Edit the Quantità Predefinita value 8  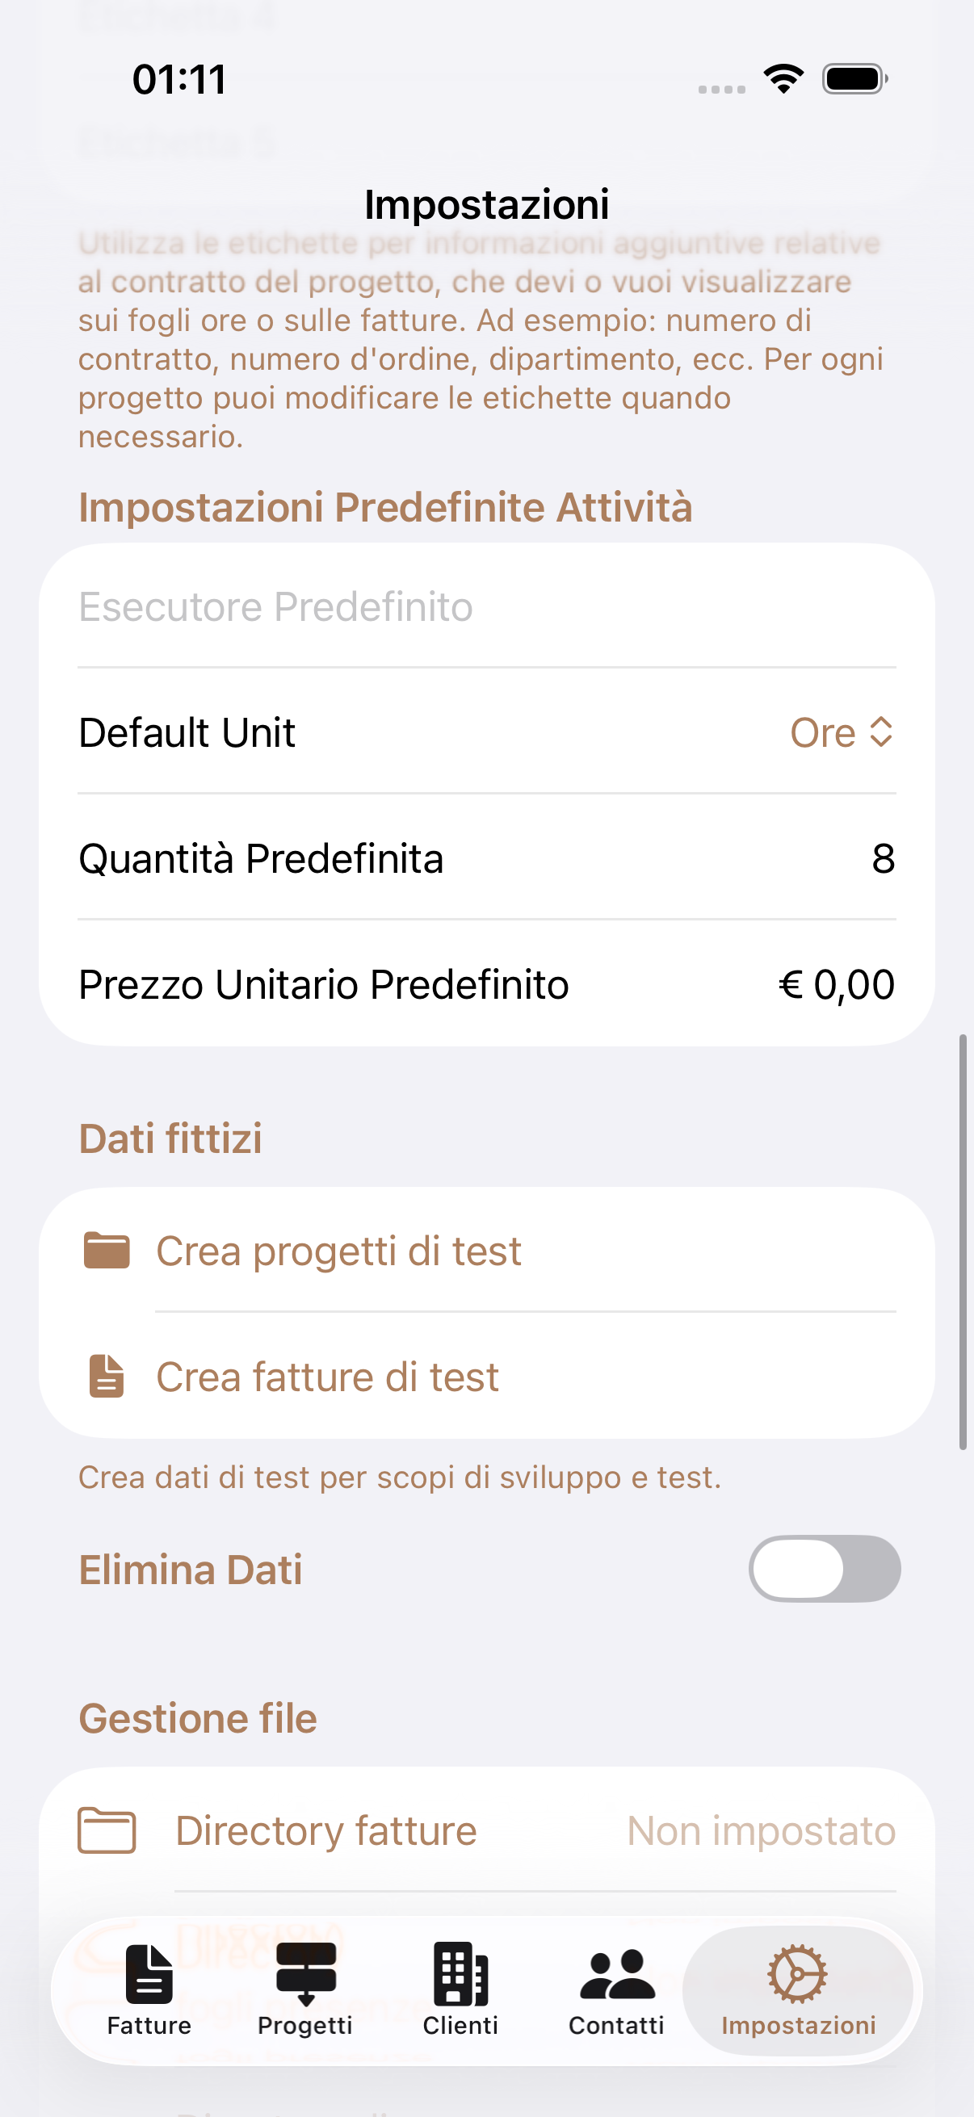(883, 859)
